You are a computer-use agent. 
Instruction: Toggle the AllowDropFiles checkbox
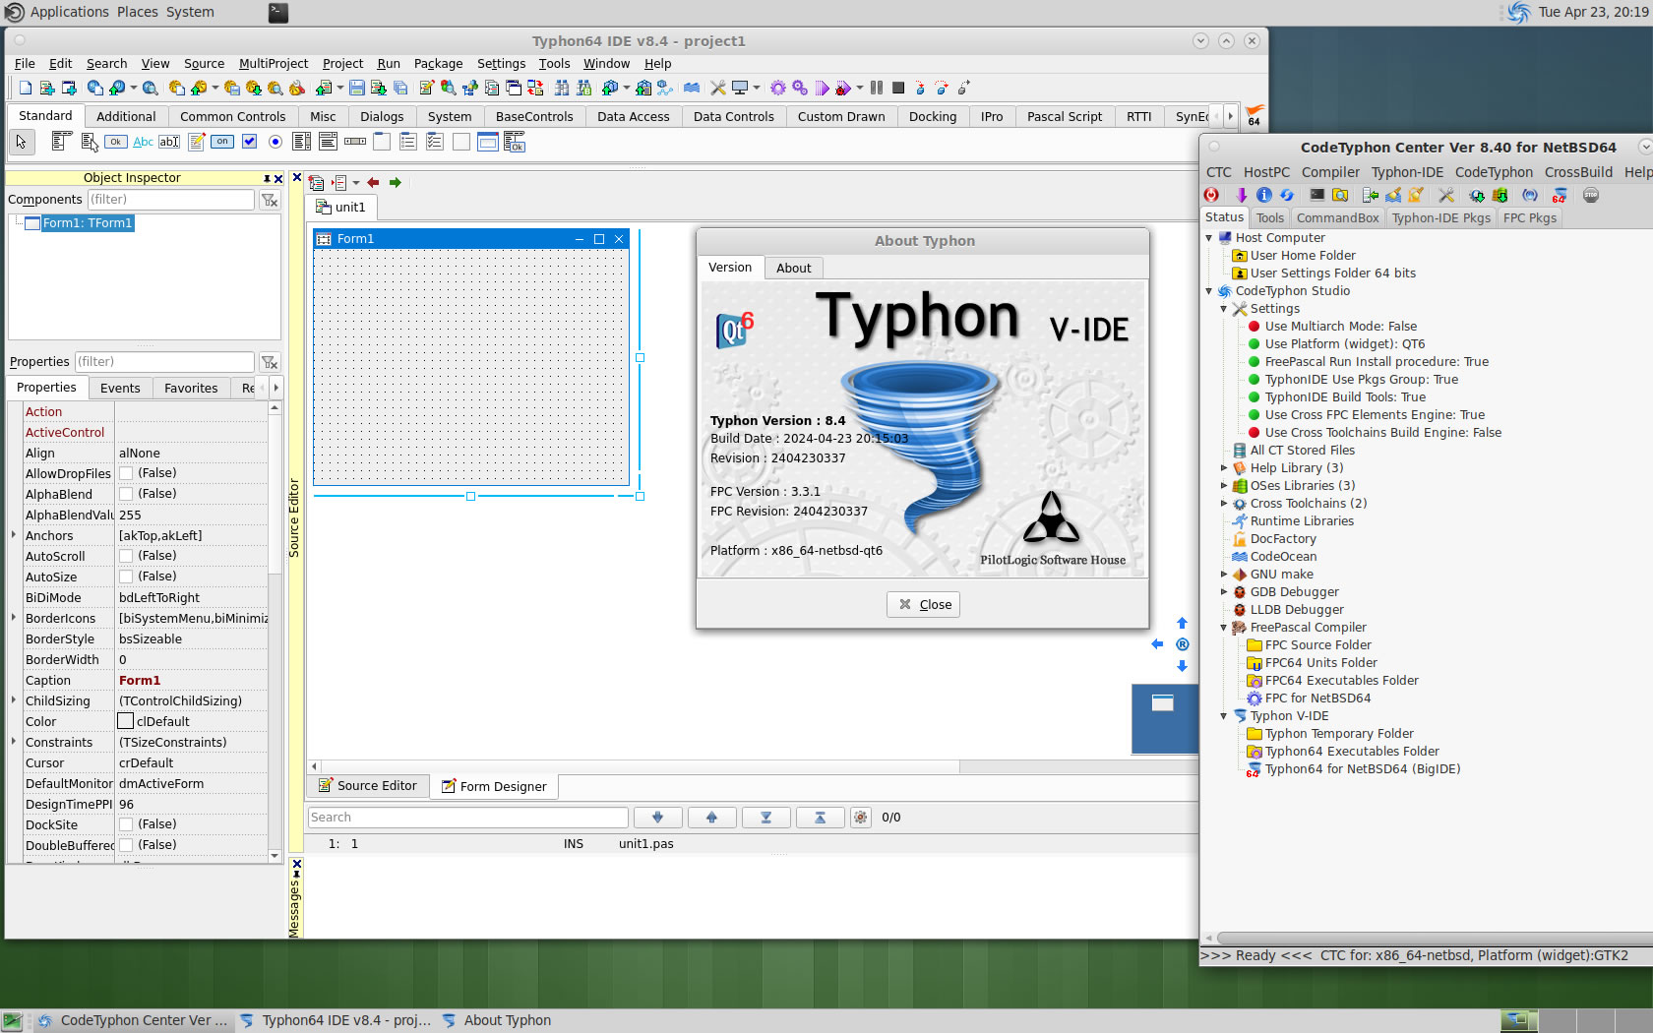click(126, 473)
